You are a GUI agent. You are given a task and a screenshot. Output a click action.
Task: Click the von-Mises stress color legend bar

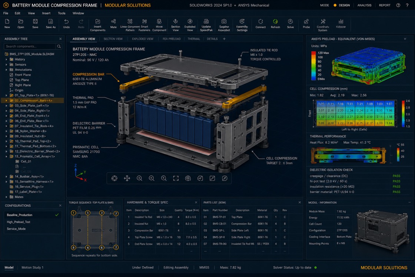click(313, 66)
